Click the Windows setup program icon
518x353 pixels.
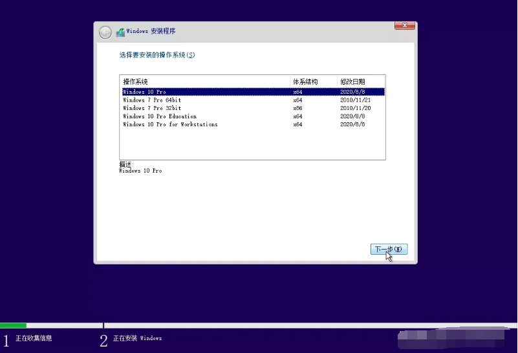tap(120, 32)
